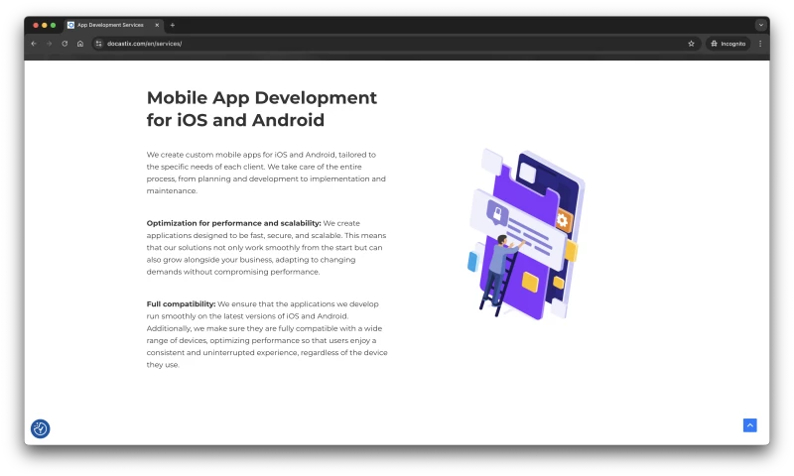Viewport: 794px width, 476px height.
Task: Click the bold Full compatibility text
Action: coord(181,303)
